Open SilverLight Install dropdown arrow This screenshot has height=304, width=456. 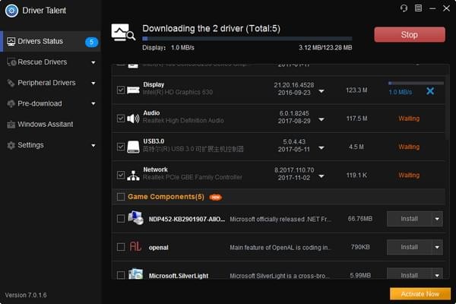437,275
